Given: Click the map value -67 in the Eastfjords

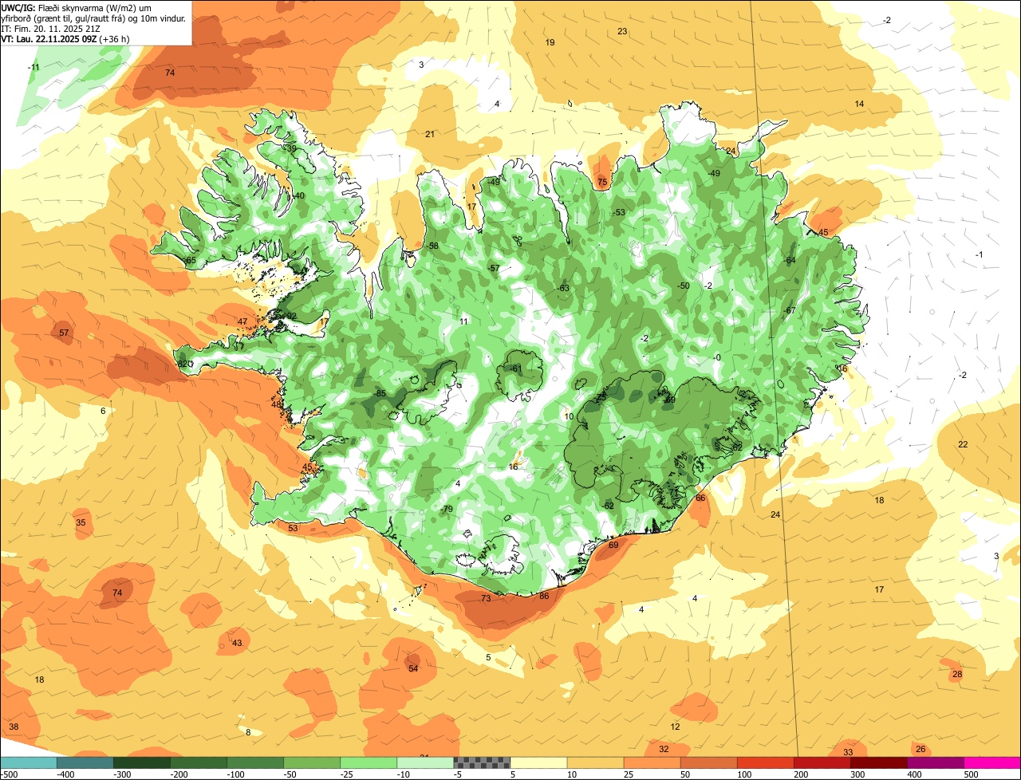Looking at the screenshot, I should [790, 310].
